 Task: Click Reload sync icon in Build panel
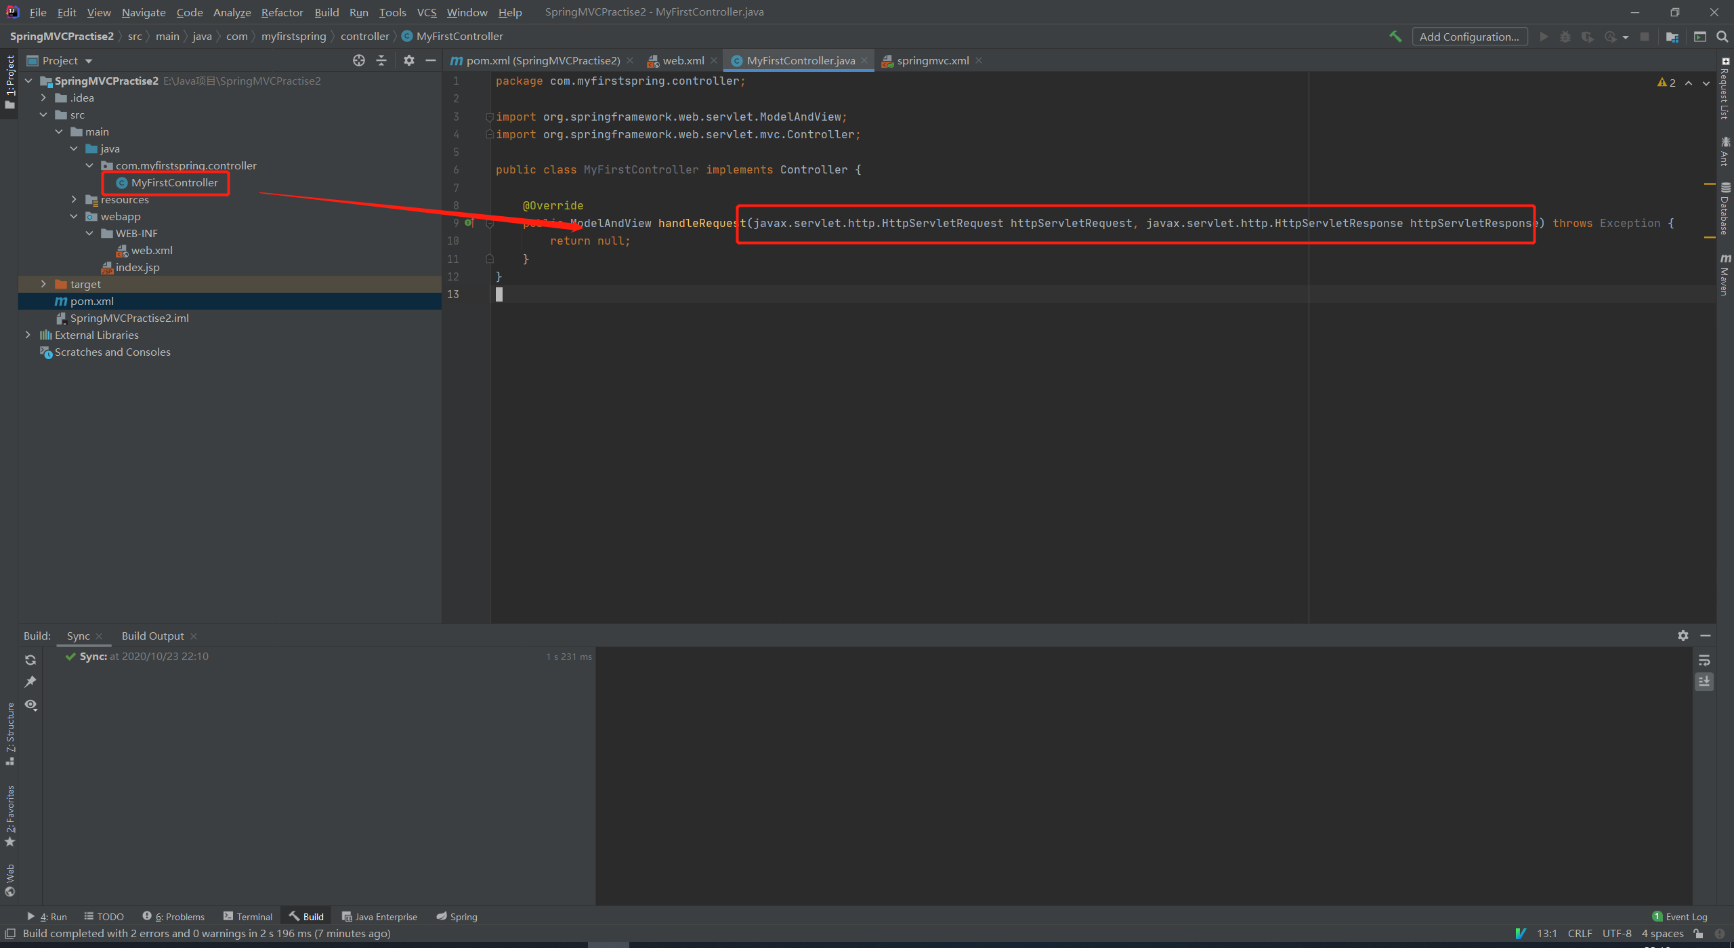click(x=30, y=659)
